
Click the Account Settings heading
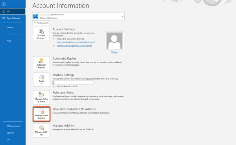[x=63, y=29]
